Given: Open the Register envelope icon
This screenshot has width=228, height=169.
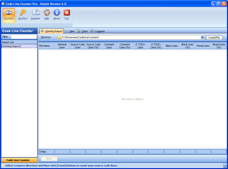Looking at the screenshot, I should 35,13.
